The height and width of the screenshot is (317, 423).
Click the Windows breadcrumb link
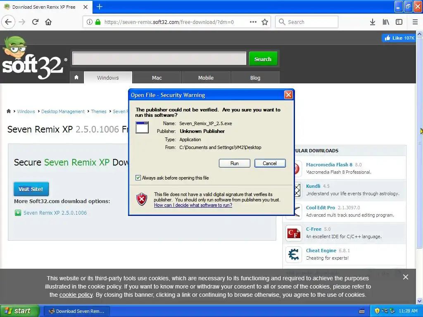(x=26, y=111)
